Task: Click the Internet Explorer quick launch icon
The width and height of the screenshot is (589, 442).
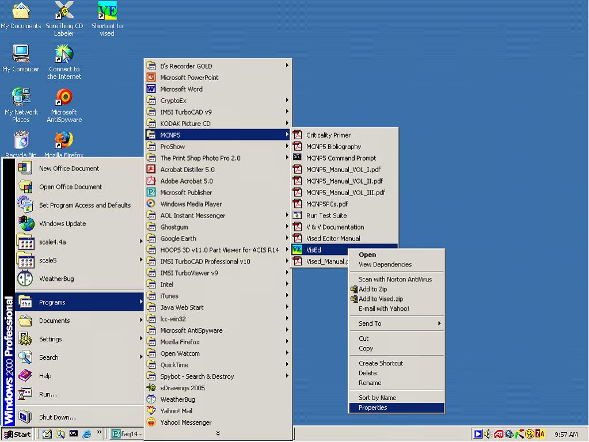Action: (x=87, y=434)
